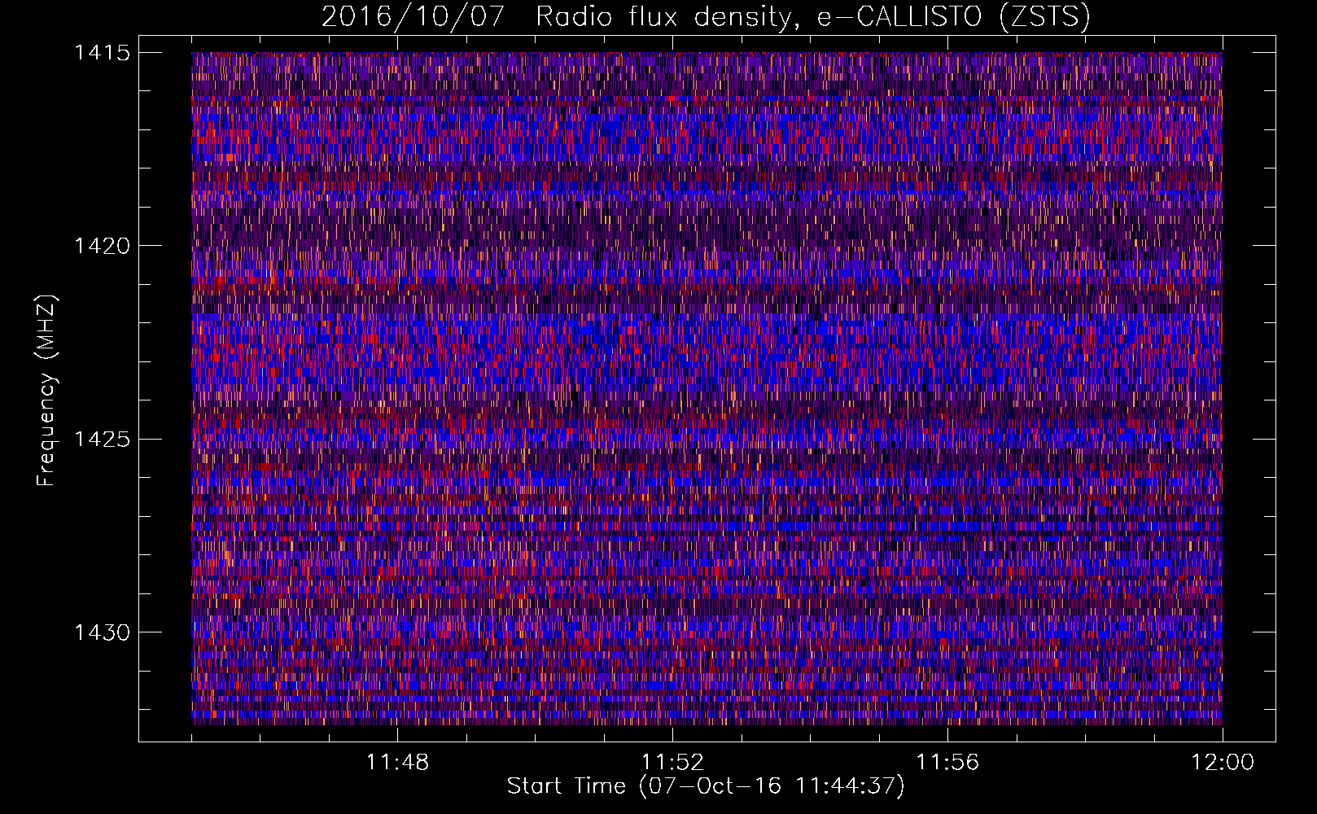The image size is (1317, 814).
Task: Click the 'Frequency (MHZ)' axis label
Action: (x=46, y=391)
